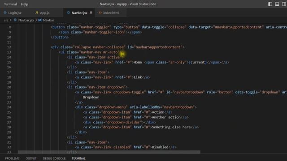Select the Navbar.jsx tab

pos(79,13)
